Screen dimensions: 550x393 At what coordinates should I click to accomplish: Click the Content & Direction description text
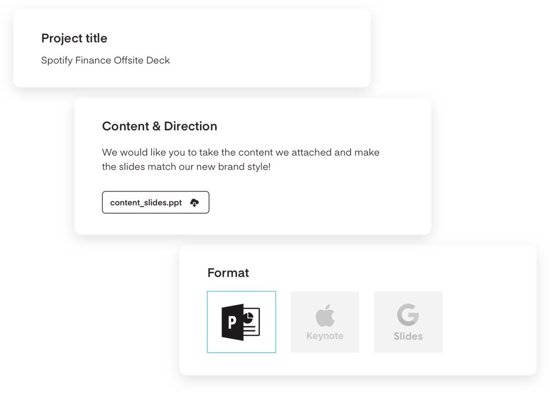[241, 160]
